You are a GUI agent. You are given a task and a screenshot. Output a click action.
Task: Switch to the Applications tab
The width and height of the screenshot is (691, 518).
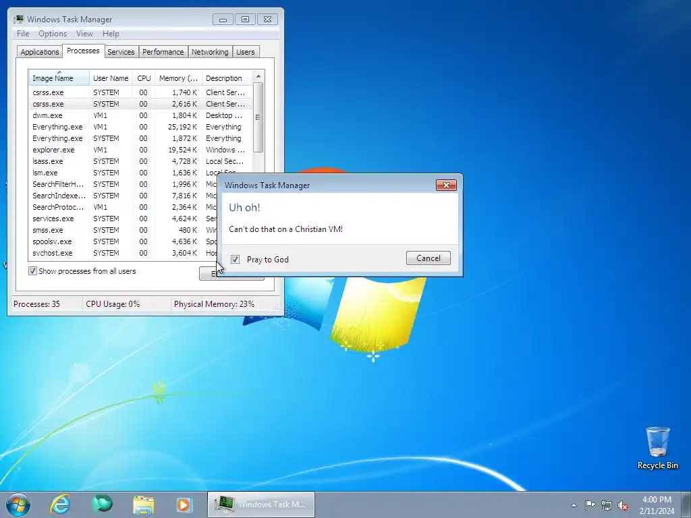click(40, 52)
